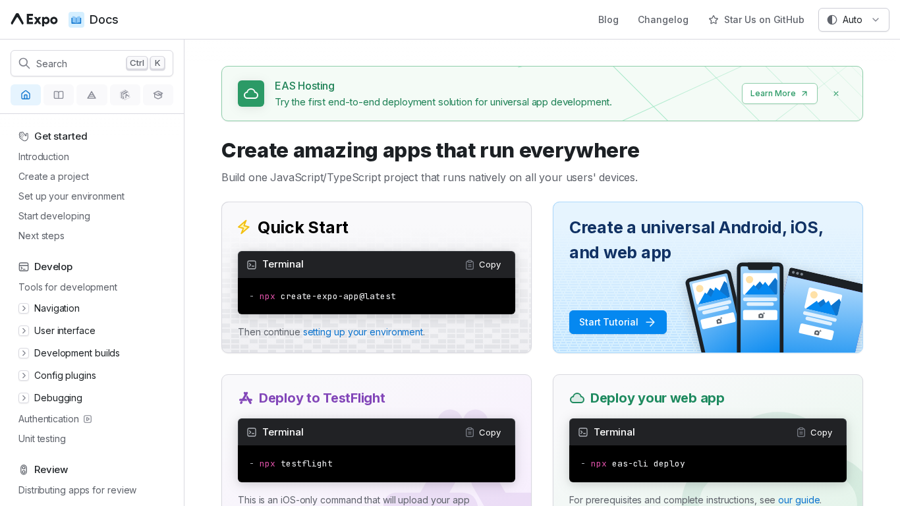
Task: Click the EAS Hosting cloud icon
Action: (x=251, y=94)
